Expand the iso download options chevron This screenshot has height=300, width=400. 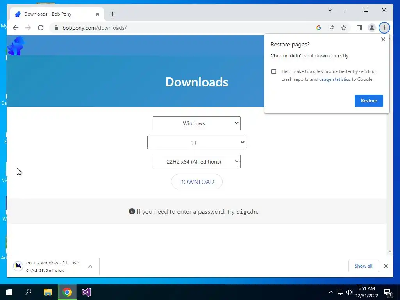pyautogui.click(x=90, y=266)
